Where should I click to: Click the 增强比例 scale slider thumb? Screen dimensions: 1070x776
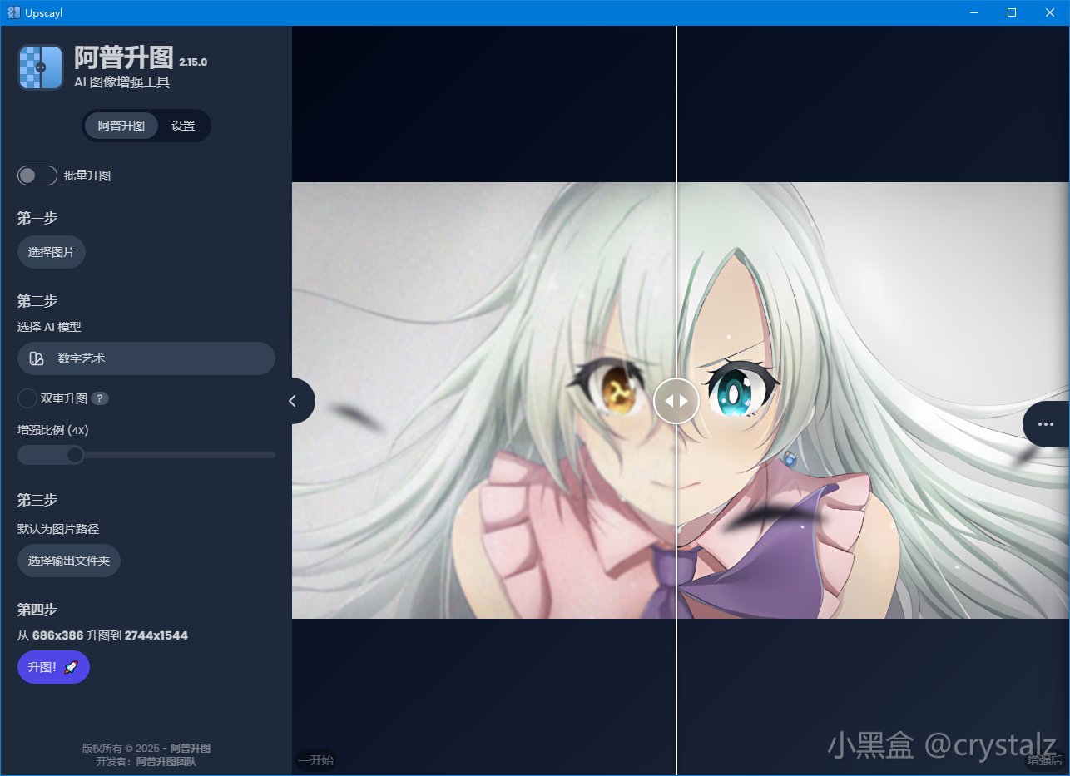point(75,455)
